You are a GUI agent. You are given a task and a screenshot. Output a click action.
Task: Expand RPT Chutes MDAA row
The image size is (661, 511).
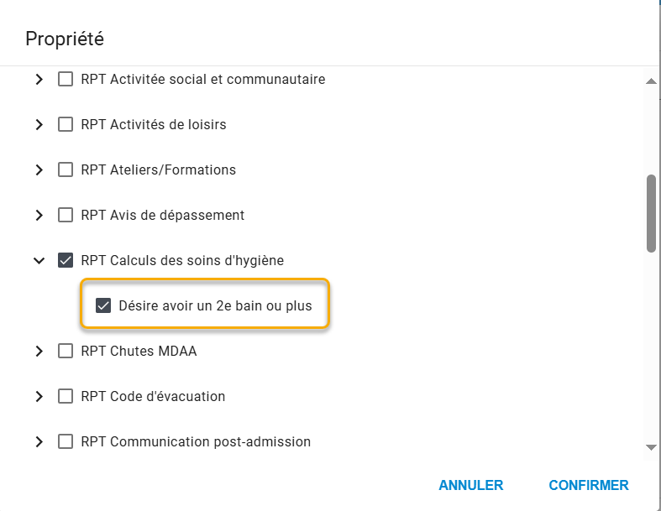coord(39,352)
